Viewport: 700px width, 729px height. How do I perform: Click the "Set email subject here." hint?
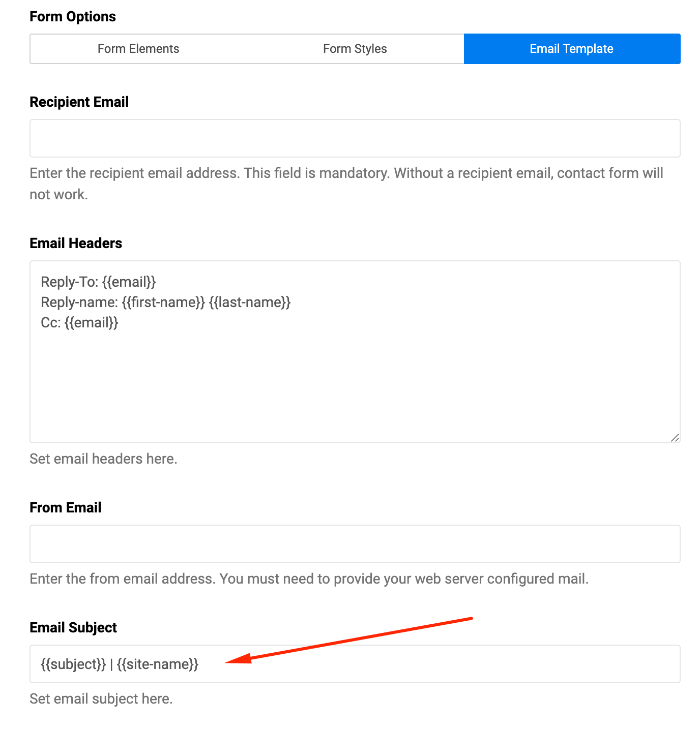tap(101, 699)
